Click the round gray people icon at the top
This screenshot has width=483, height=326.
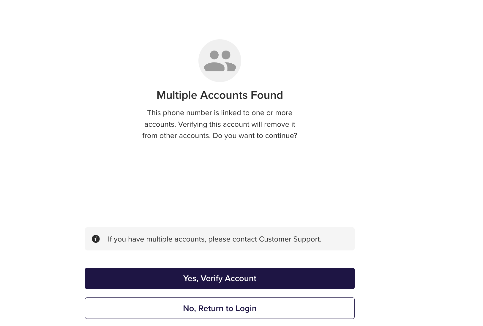point(220,61)
